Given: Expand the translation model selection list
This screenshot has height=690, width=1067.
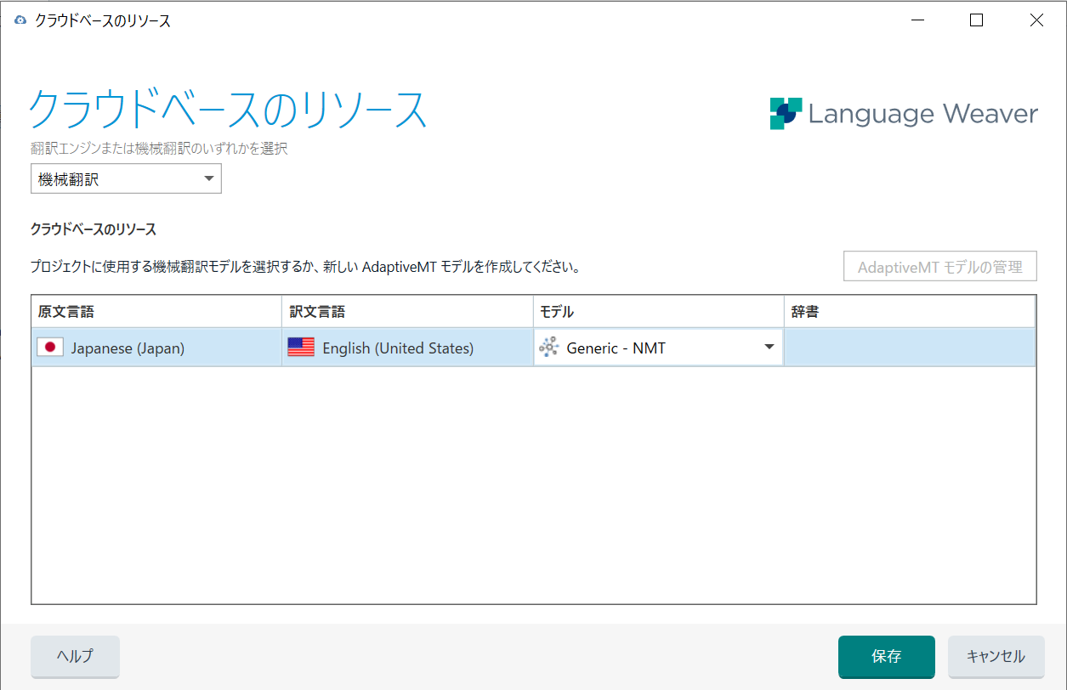Looking at the screenshot, I should pos(766,347).
